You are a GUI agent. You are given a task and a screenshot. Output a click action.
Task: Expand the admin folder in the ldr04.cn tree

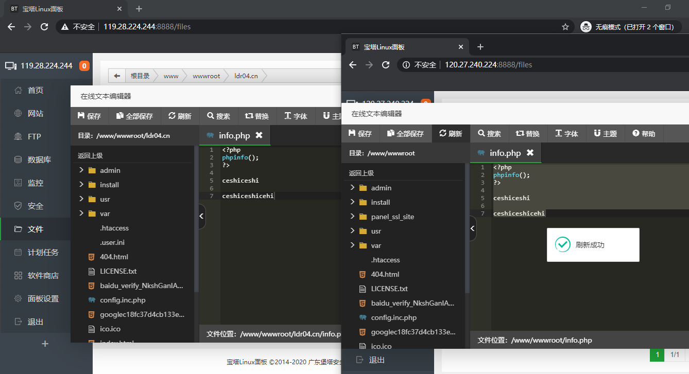coord(81,170)
